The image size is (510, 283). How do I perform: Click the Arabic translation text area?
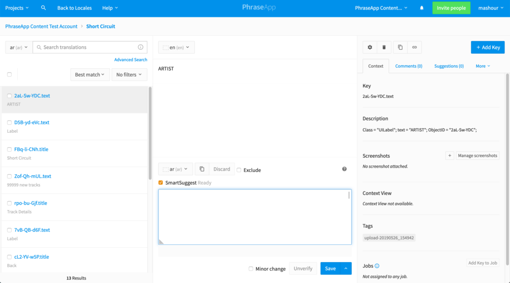coord(255,217)
